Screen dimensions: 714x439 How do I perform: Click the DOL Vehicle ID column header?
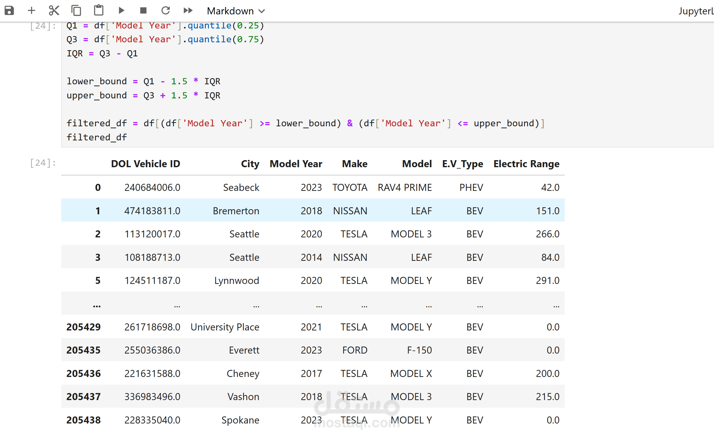(145, 164)
